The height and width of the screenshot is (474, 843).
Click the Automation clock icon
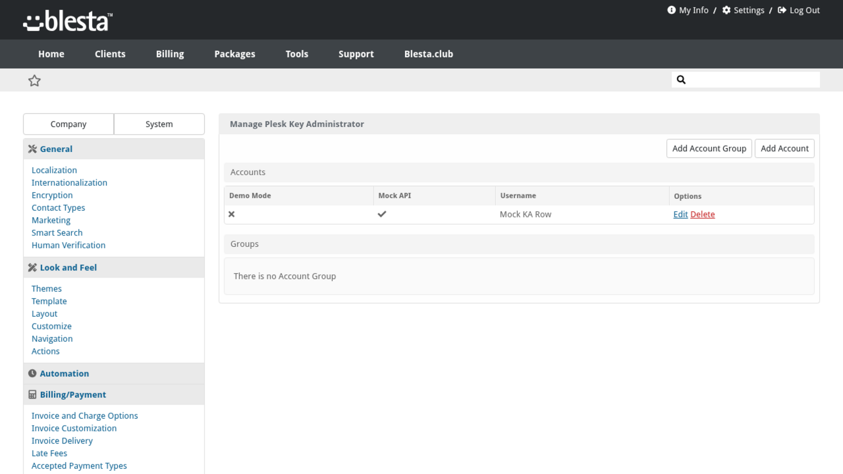(32, 373)
